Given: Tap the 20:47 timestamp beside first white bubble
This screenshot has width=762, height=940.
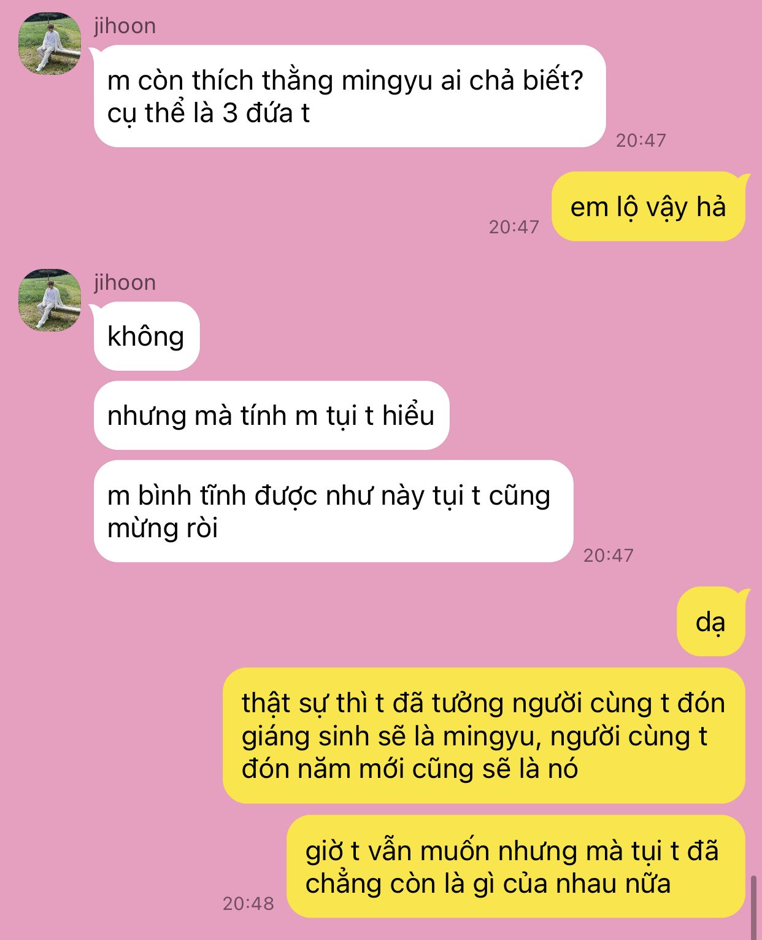Looking at the screenshot, I should [x=641, y=141].
